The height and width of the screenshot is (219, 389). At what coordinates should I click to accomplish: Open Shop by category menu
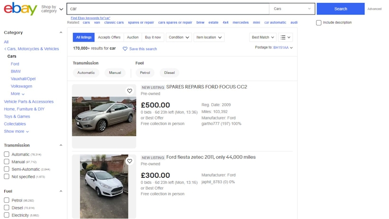click(52, 9)
